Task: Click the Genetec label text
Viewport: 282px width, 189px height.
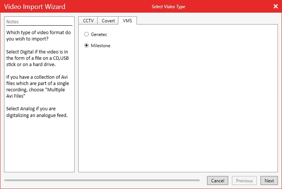Action: point(99,35)
